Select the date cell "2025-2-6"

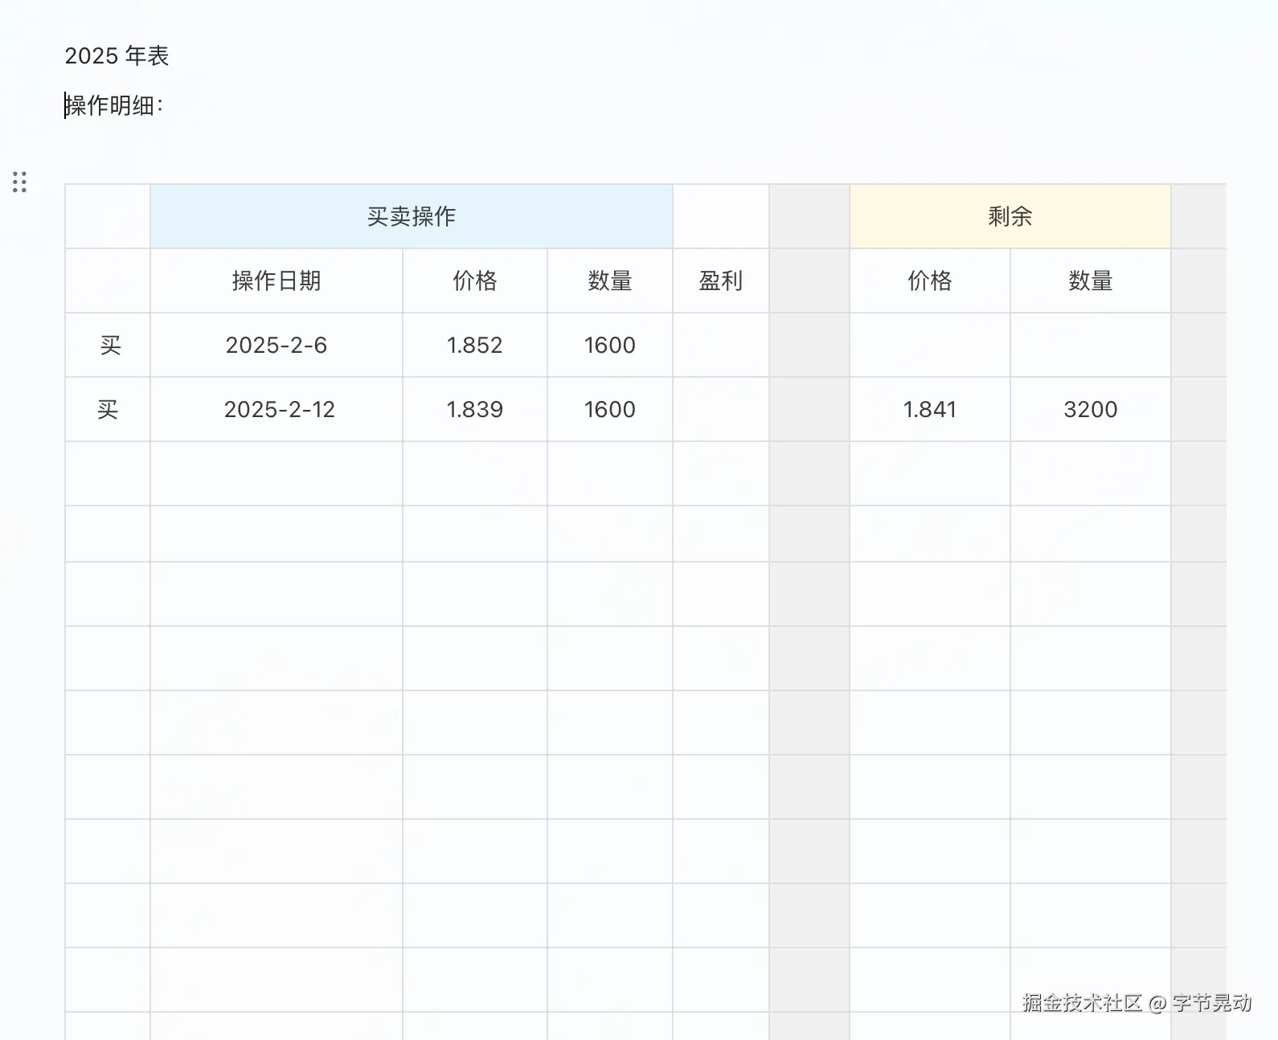click(276, 345)
